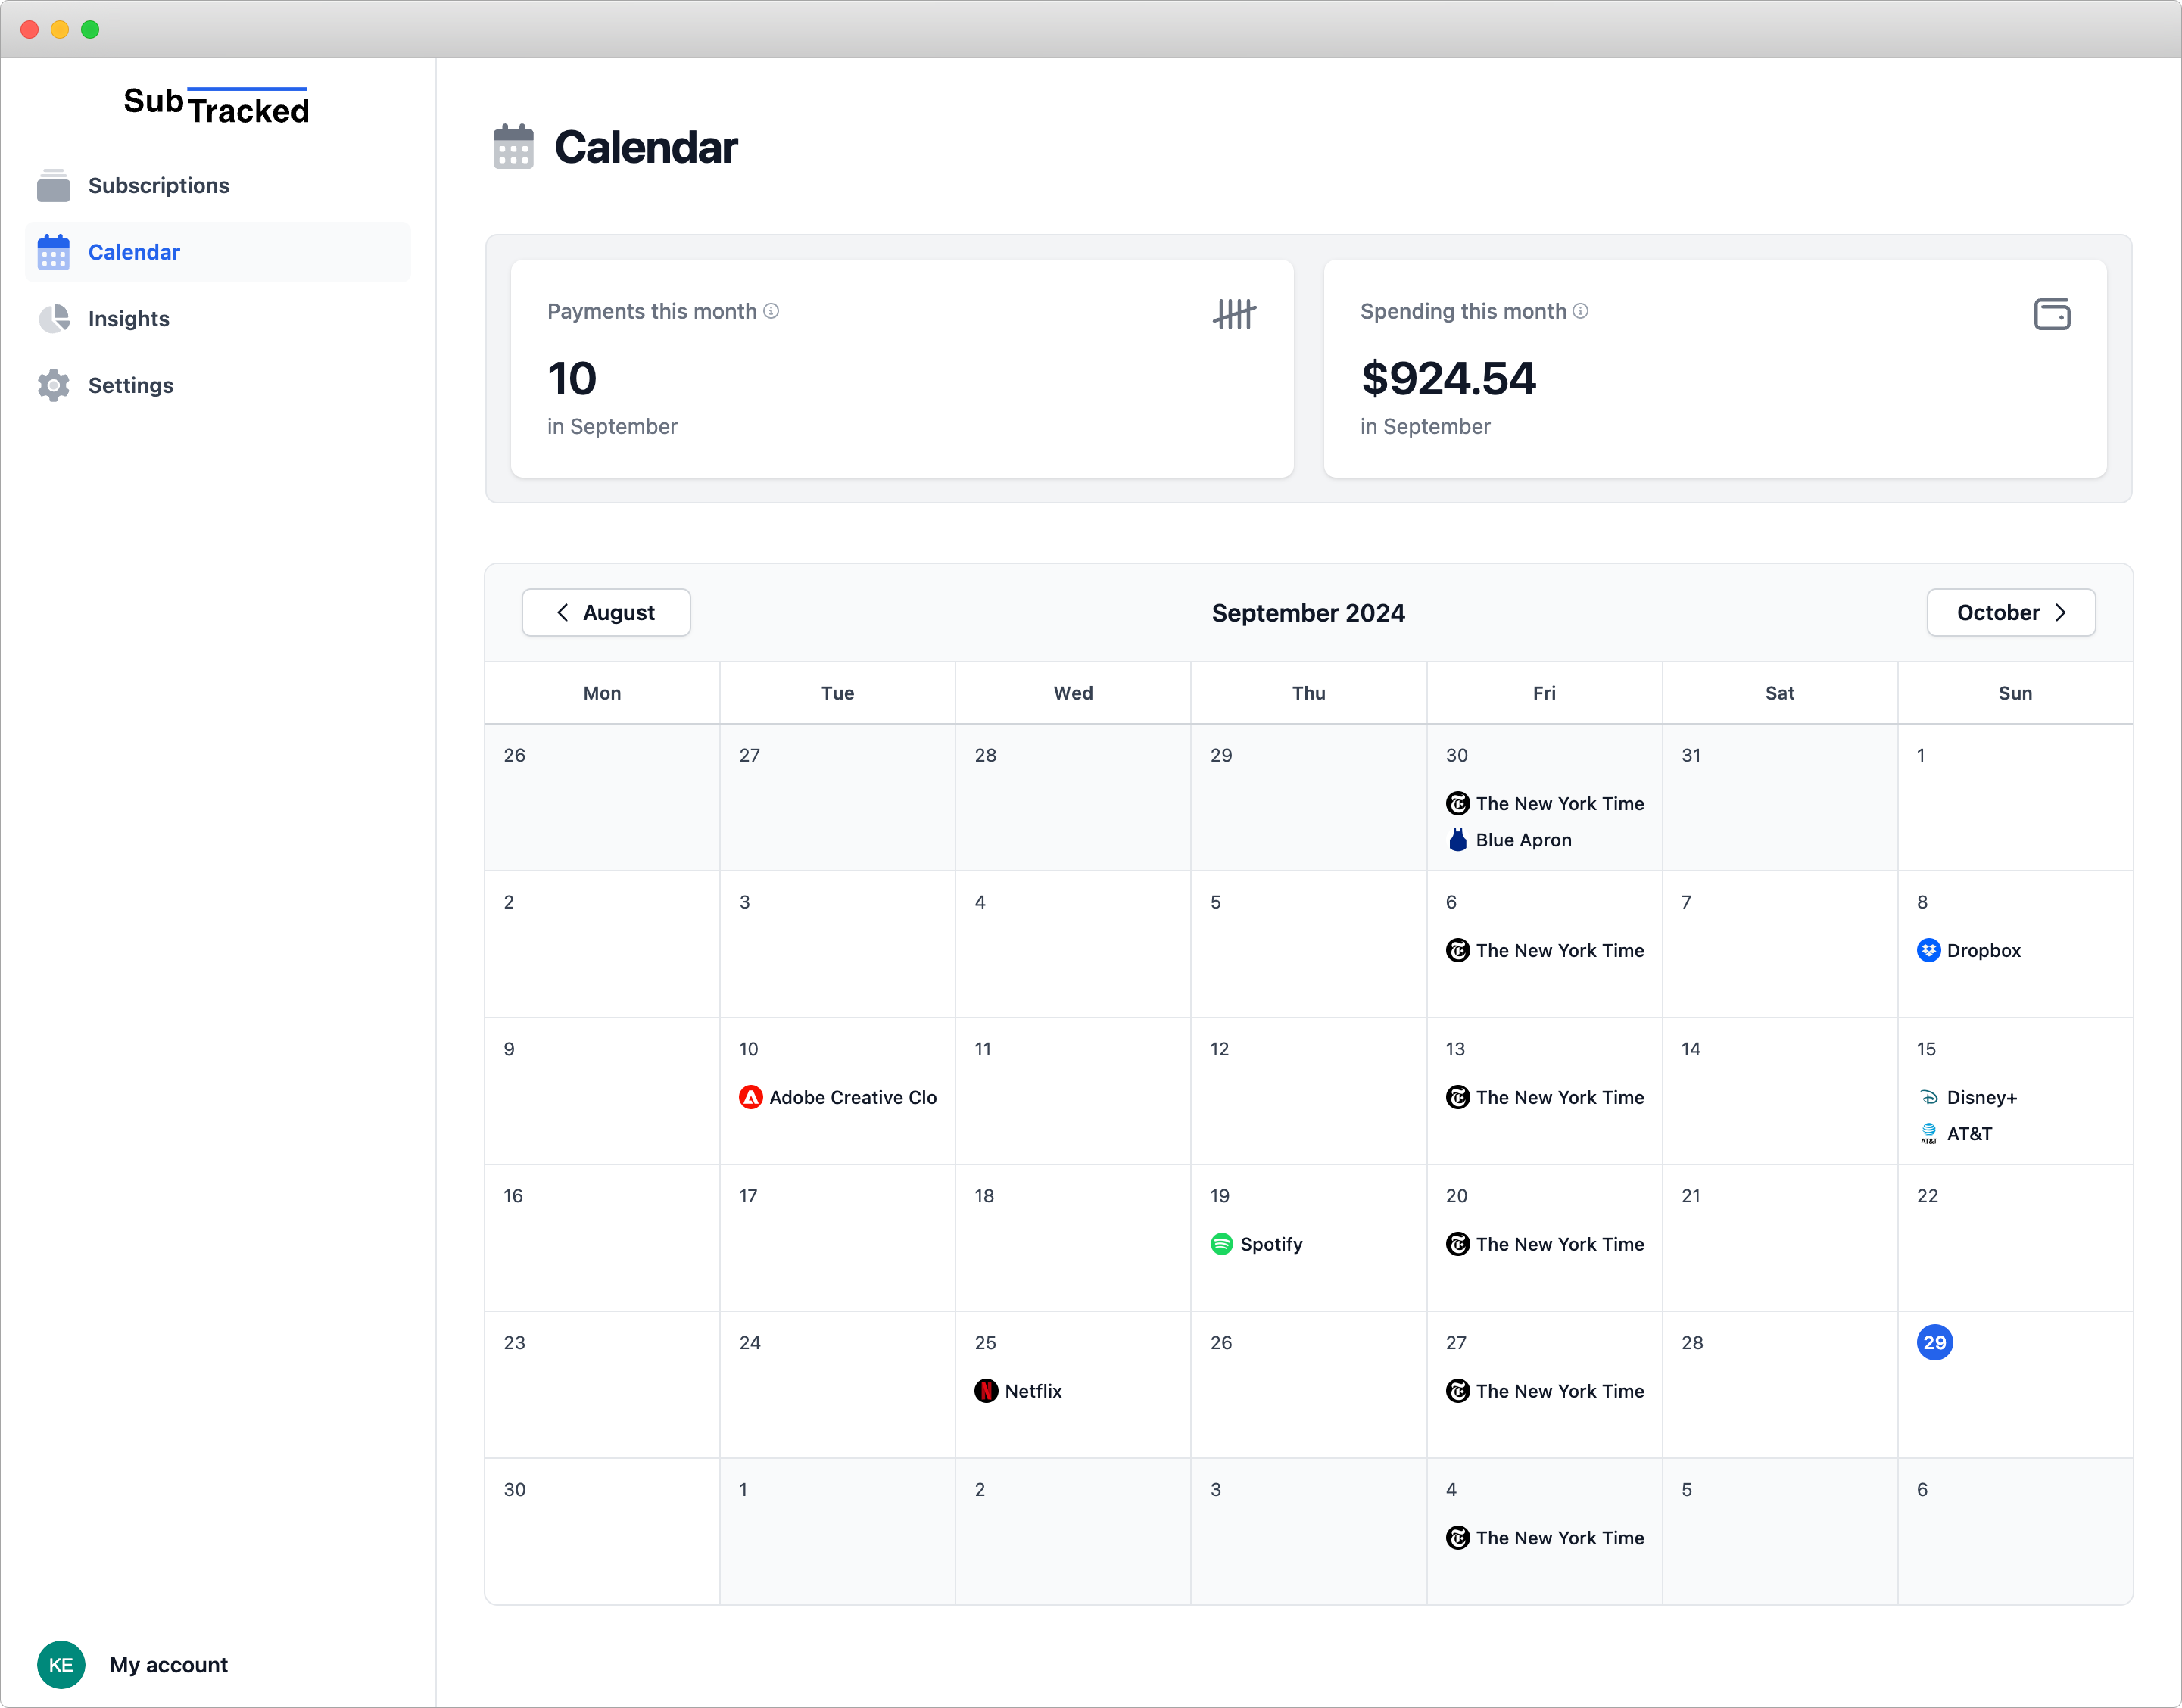Open the Insights page in sidebar
Viewport: 2182px width, 1708px height.
coord(128,319)
